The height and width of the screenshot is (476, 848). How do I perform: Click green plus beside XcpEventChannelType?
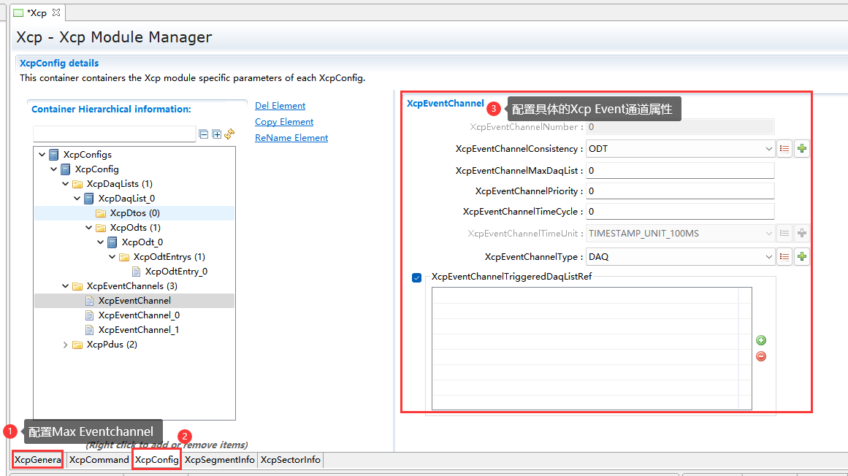[x=802, y=257]
